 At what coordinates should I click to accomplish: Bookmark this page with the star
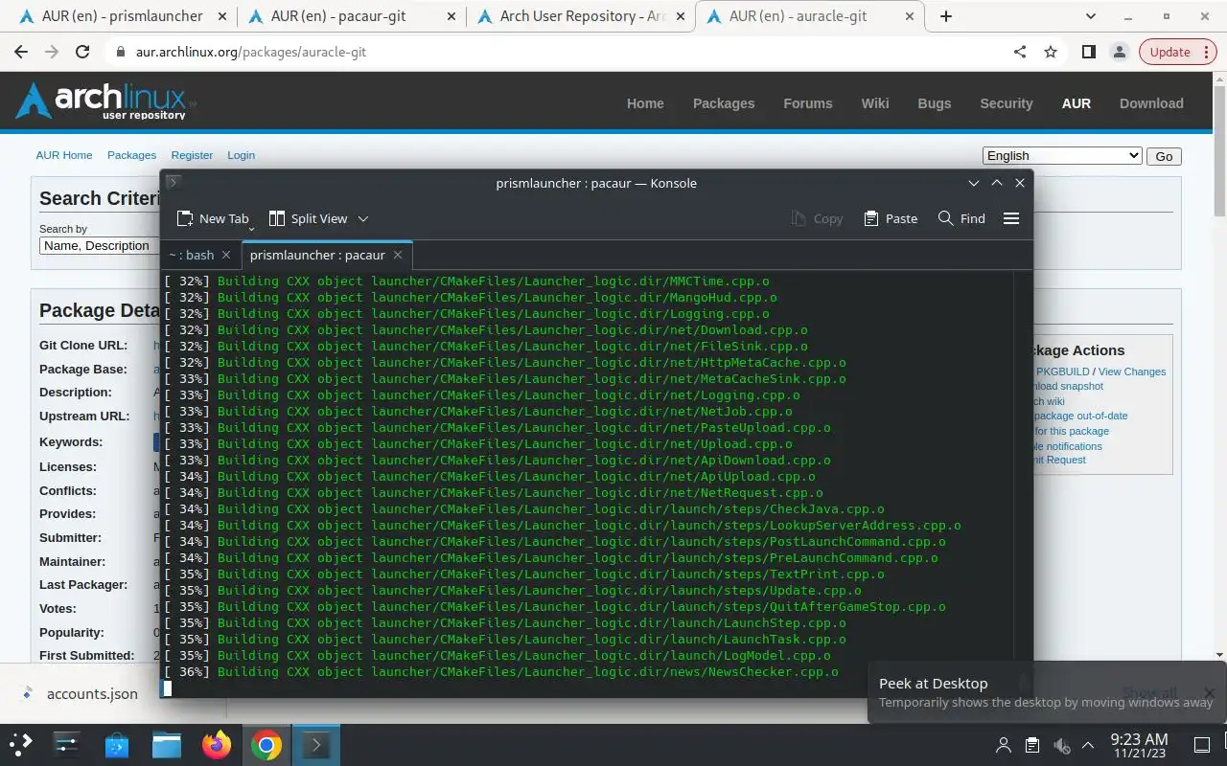[x=1051, y=52]
